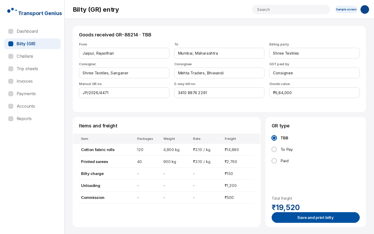Click the ₹2,790 freight value
Viewport: 374px width, 234px height.
[231, 162]
